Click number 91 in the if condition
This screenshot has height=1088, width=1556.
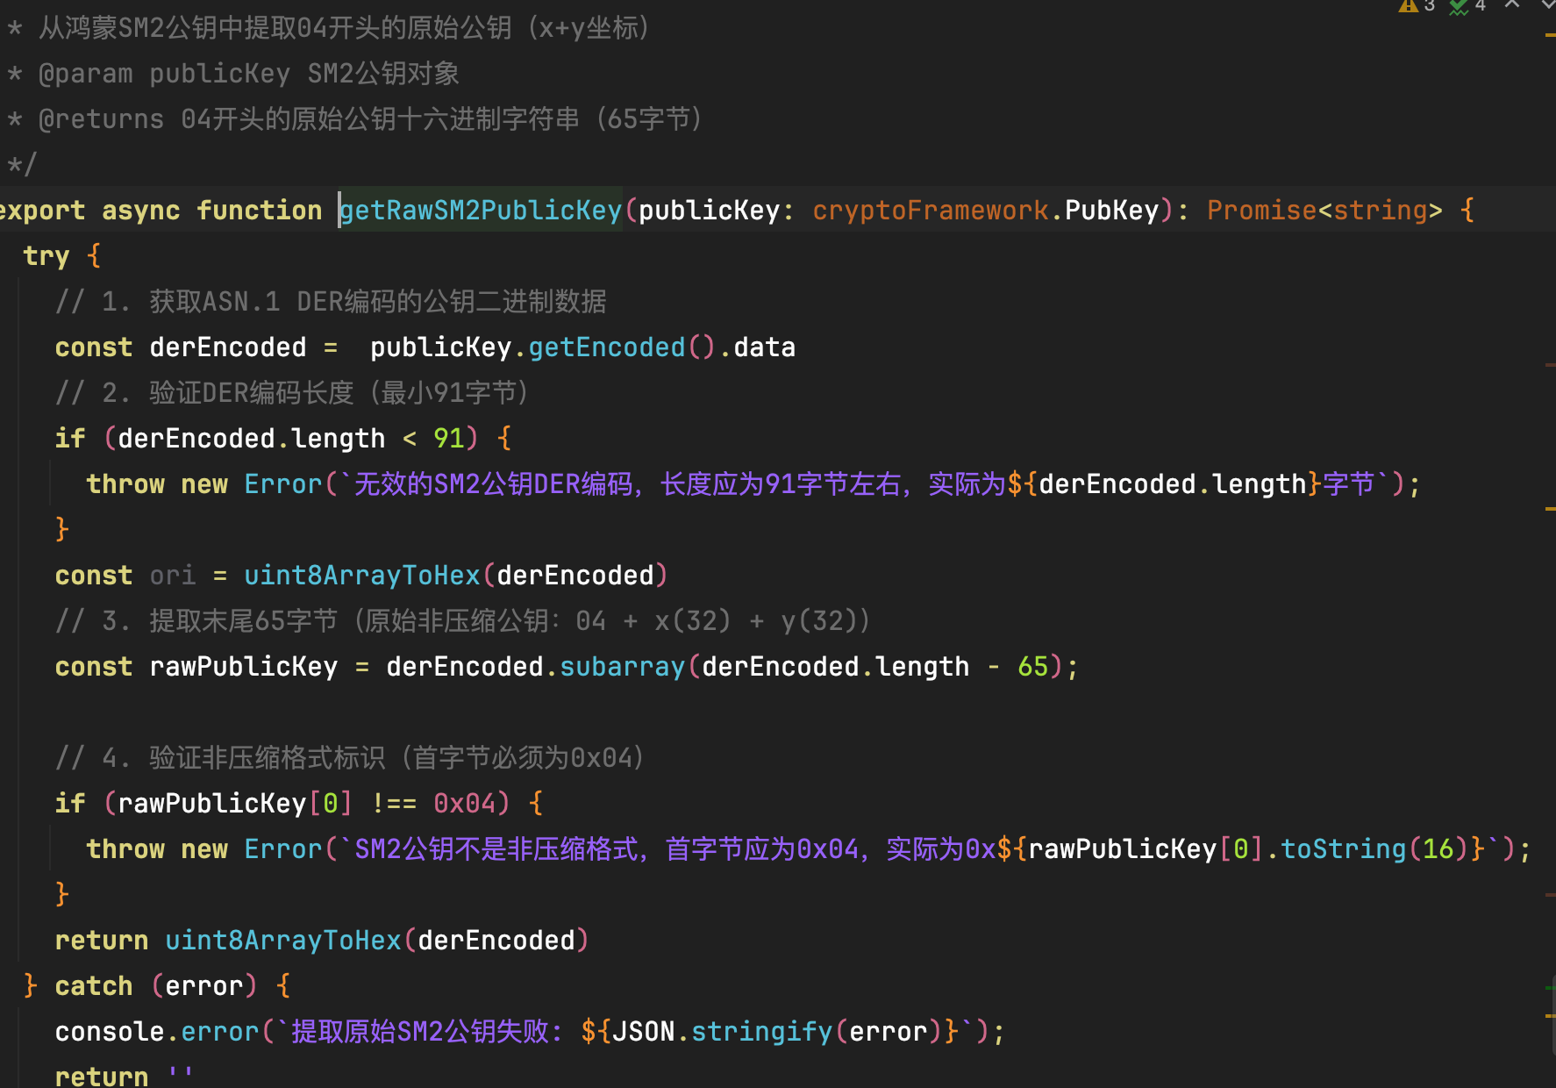(x=449, y=438)
